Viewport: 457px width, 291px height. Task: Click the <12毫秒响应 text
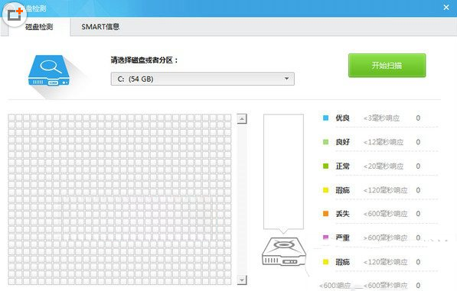coord(384,142)
